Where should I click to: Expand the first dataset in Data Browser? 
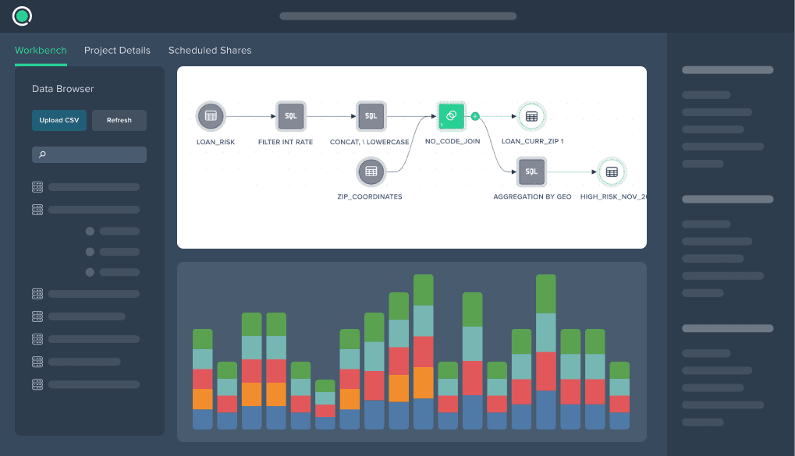click(37, 186)
